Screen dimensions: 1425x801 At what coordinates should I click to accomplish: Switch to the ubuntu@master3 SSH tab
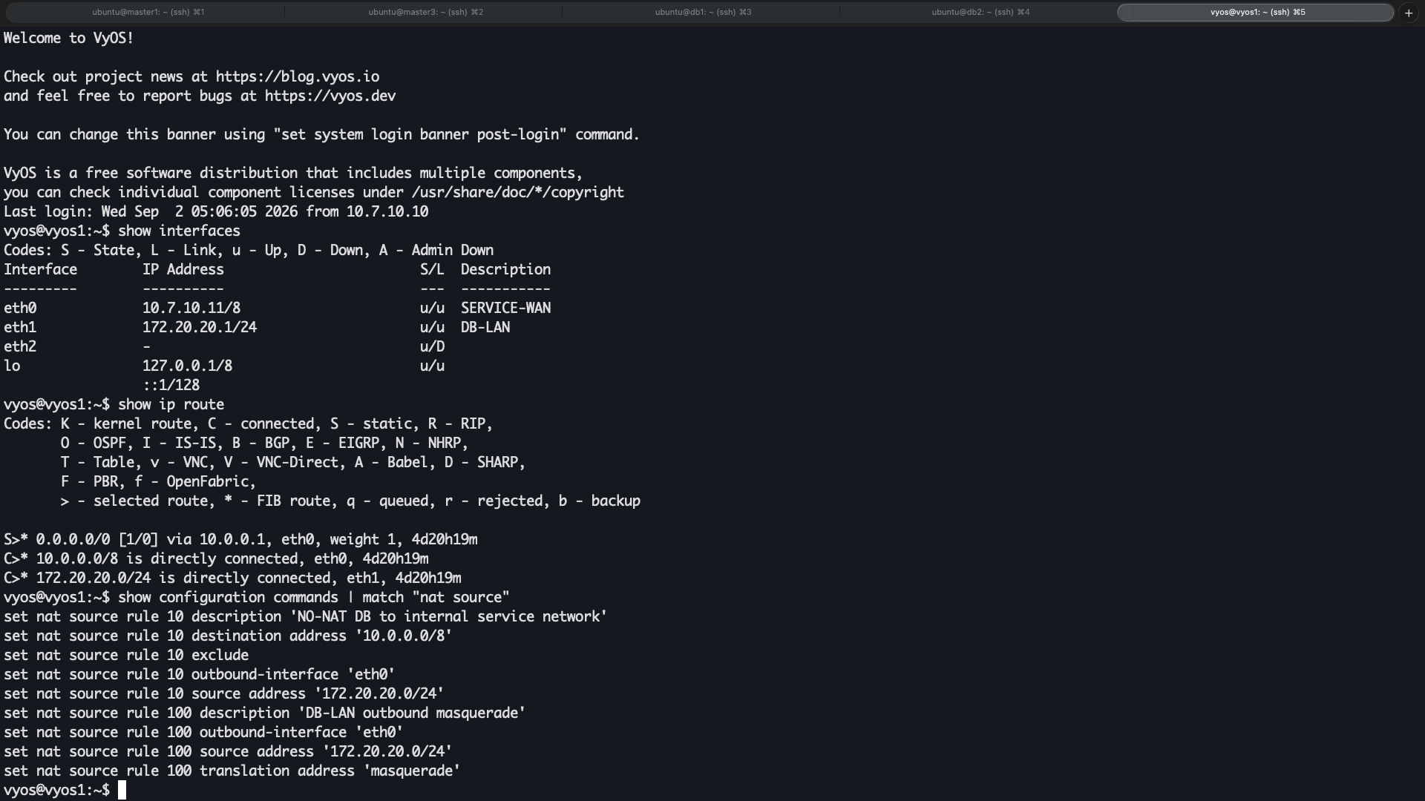pyautogui.click(x=425, y=12)
